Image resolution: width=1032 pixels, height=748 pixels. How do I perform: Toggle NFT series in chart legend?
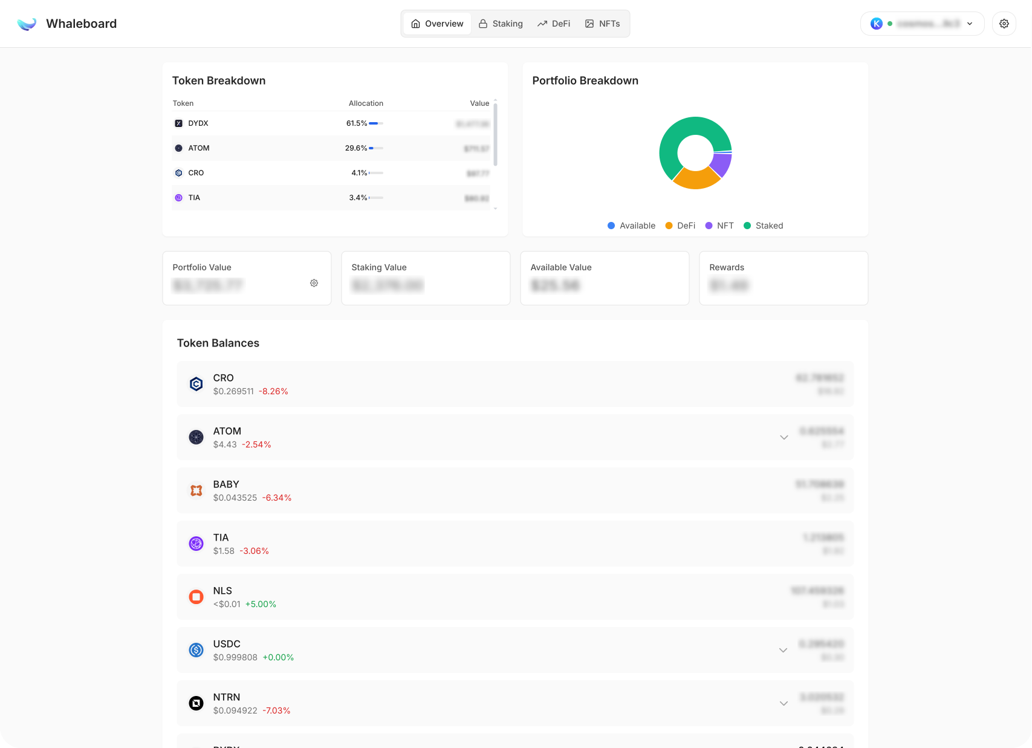point(719,226)
